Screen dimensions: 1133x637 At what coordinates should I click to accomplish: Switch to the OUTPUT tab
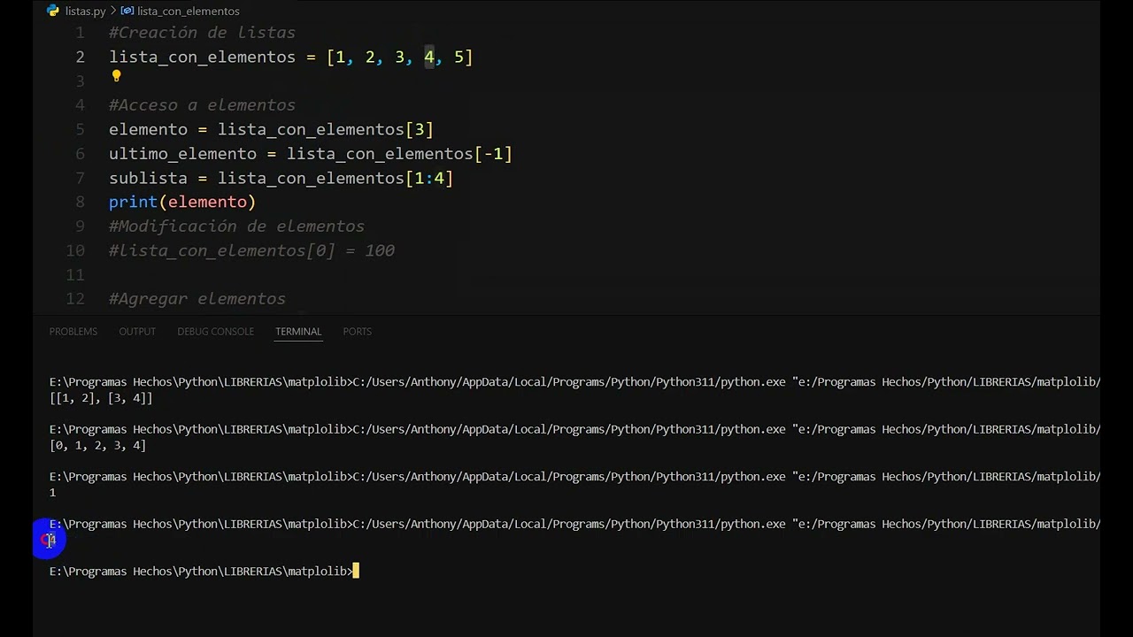click(x=137, y=331)
